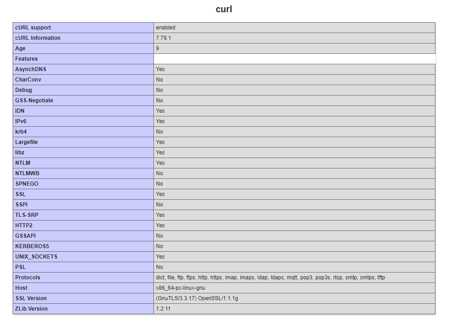Select the IPv6 Yes value
Viewport: 449px width, 321px height.
click(160, 121)
